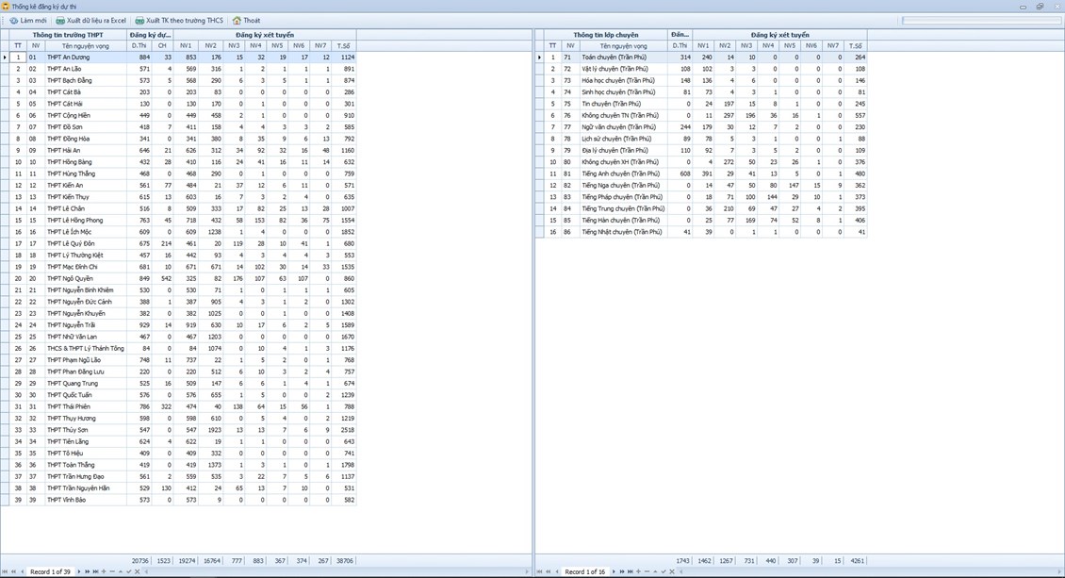Click the cancel edit (X) icon in left navigator

tap(137, 571)
